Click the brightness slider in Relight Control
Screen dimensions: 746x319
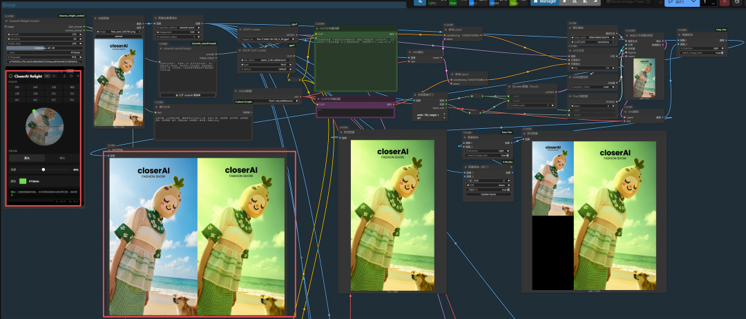(x=45, y=48)
